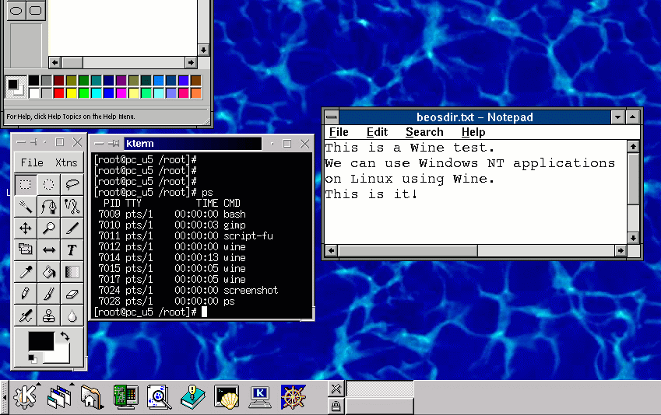Image resolution: width=661 pixels, height=415 pixels.
Task: Select the Convolve water drop tool
Action: pyautogui.click(x=72, y=316)
